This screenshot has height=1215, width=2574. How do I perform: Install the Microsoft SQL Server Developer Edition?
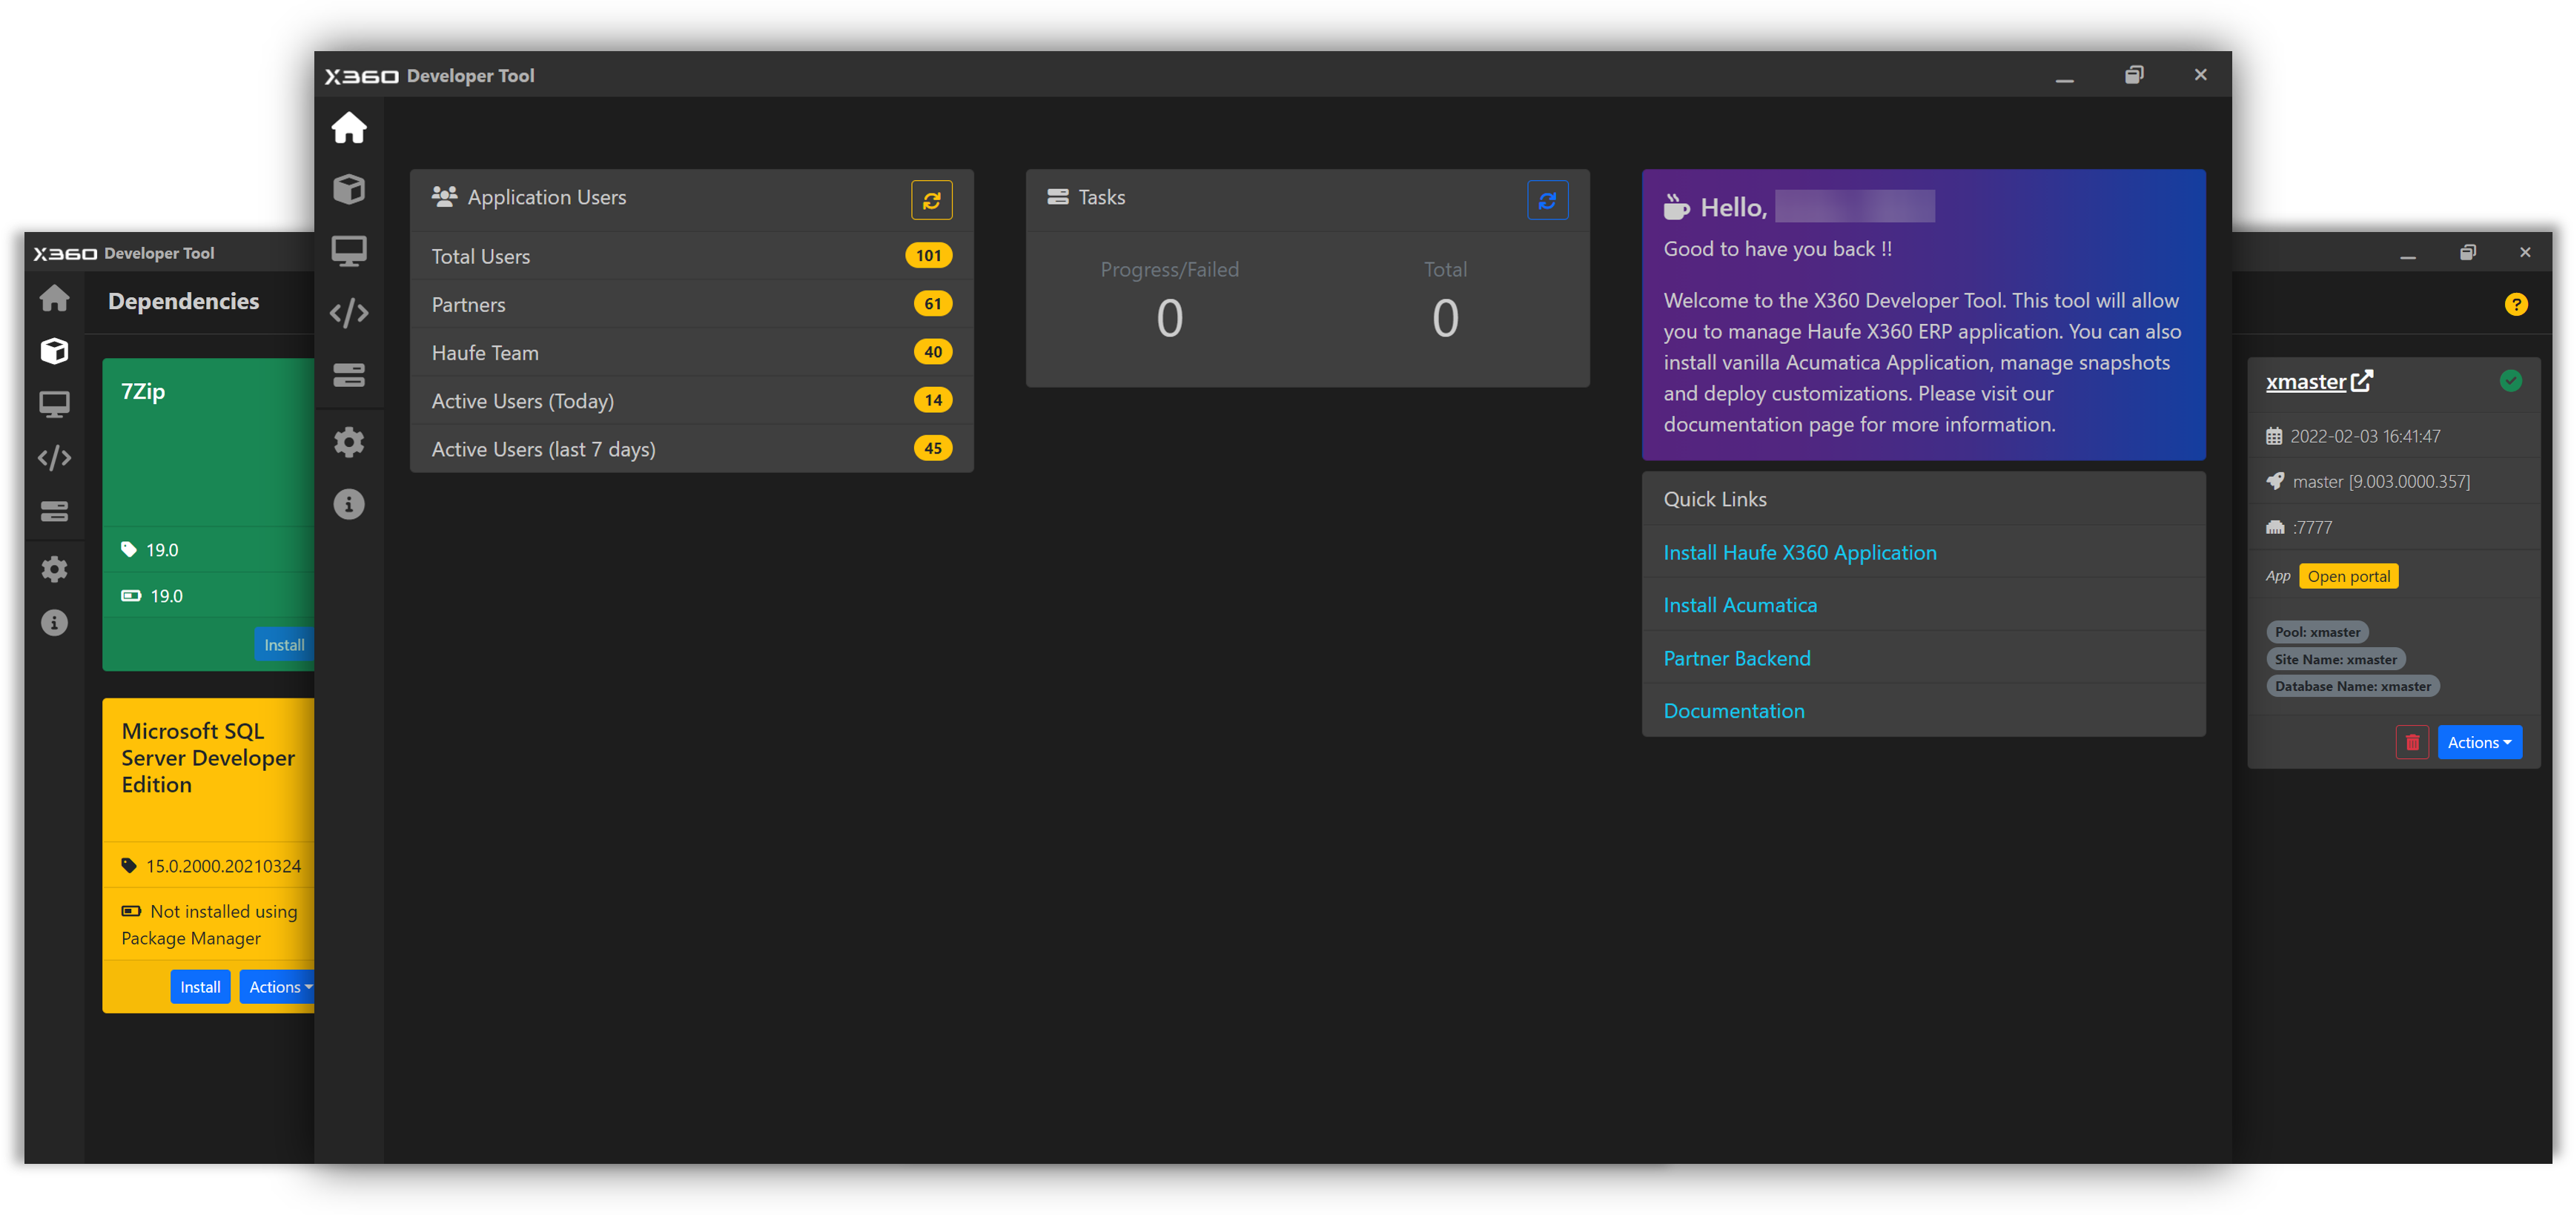pos(200,987)
